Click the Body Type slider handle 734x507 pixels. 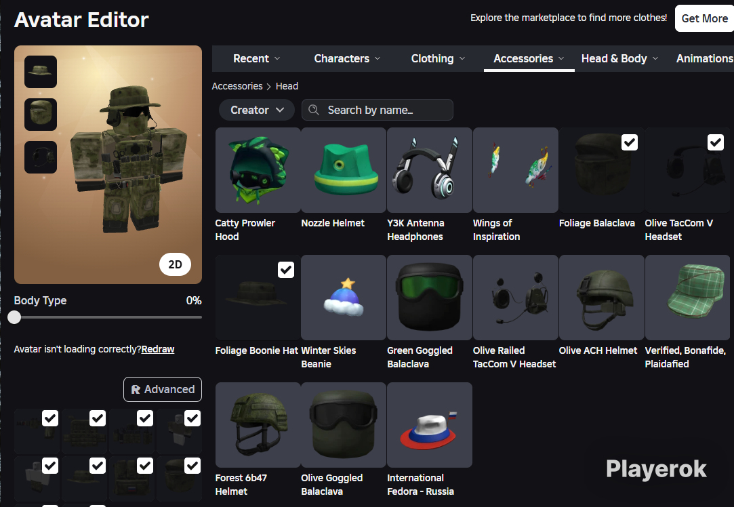coord(14,317)
